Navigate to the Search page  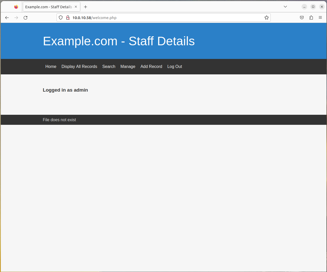pos(109,67)
